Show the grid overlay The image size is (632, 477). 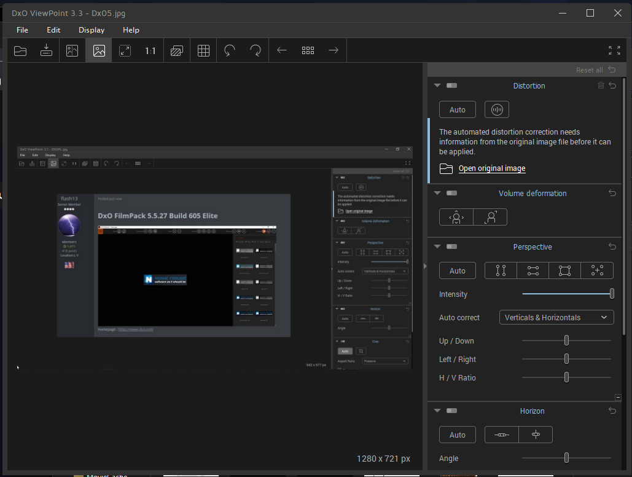(203, 50)
